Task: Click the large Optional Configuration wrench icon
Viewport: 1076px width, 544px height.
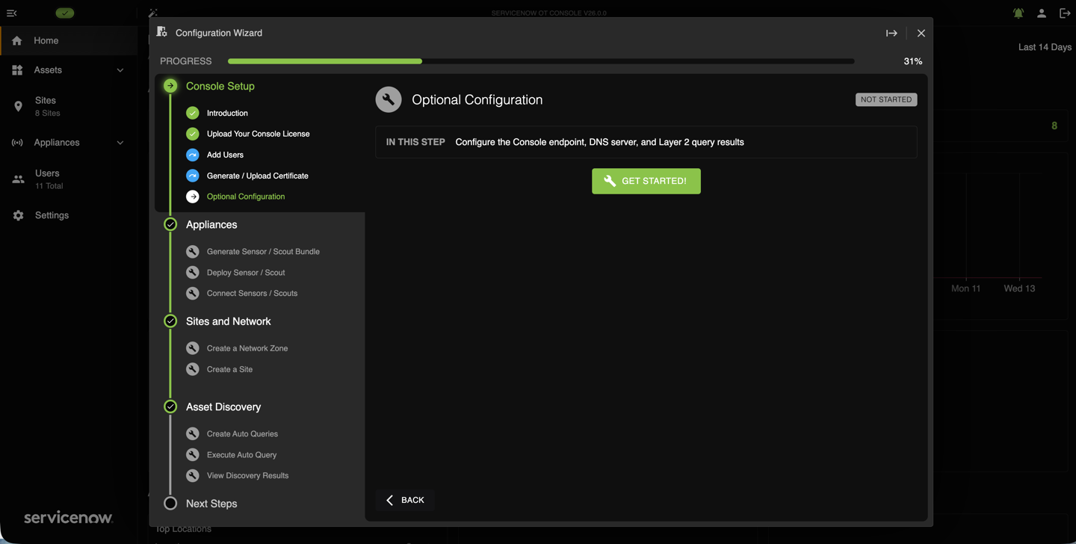Action: click(x=389, y=99)
